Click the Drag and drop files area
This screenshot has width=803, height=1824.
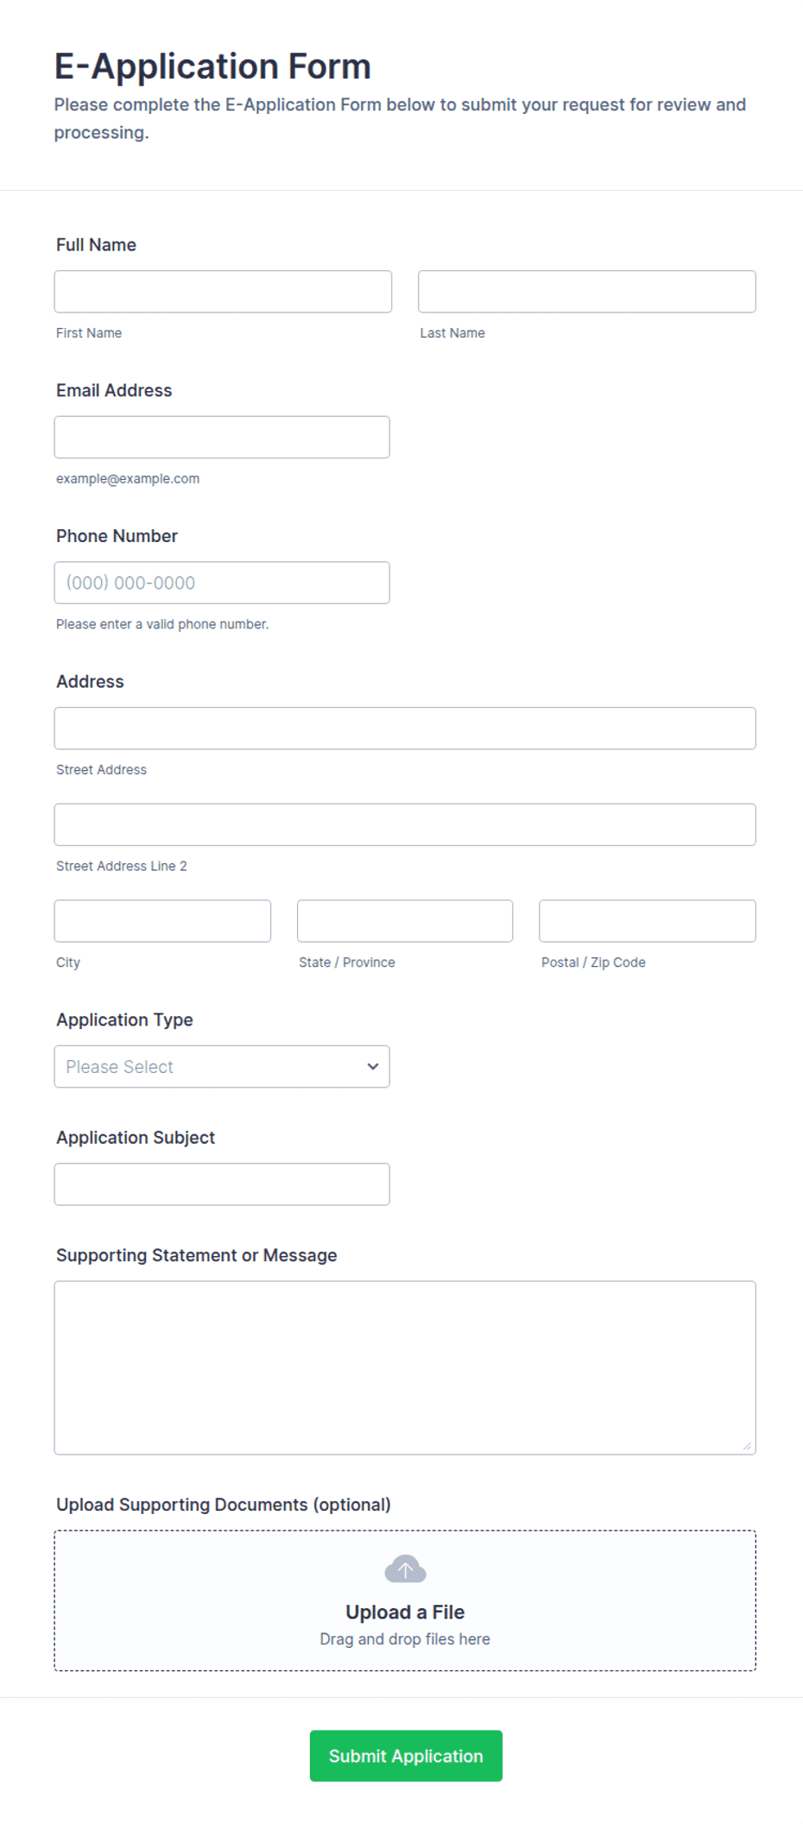[405, 1600]
